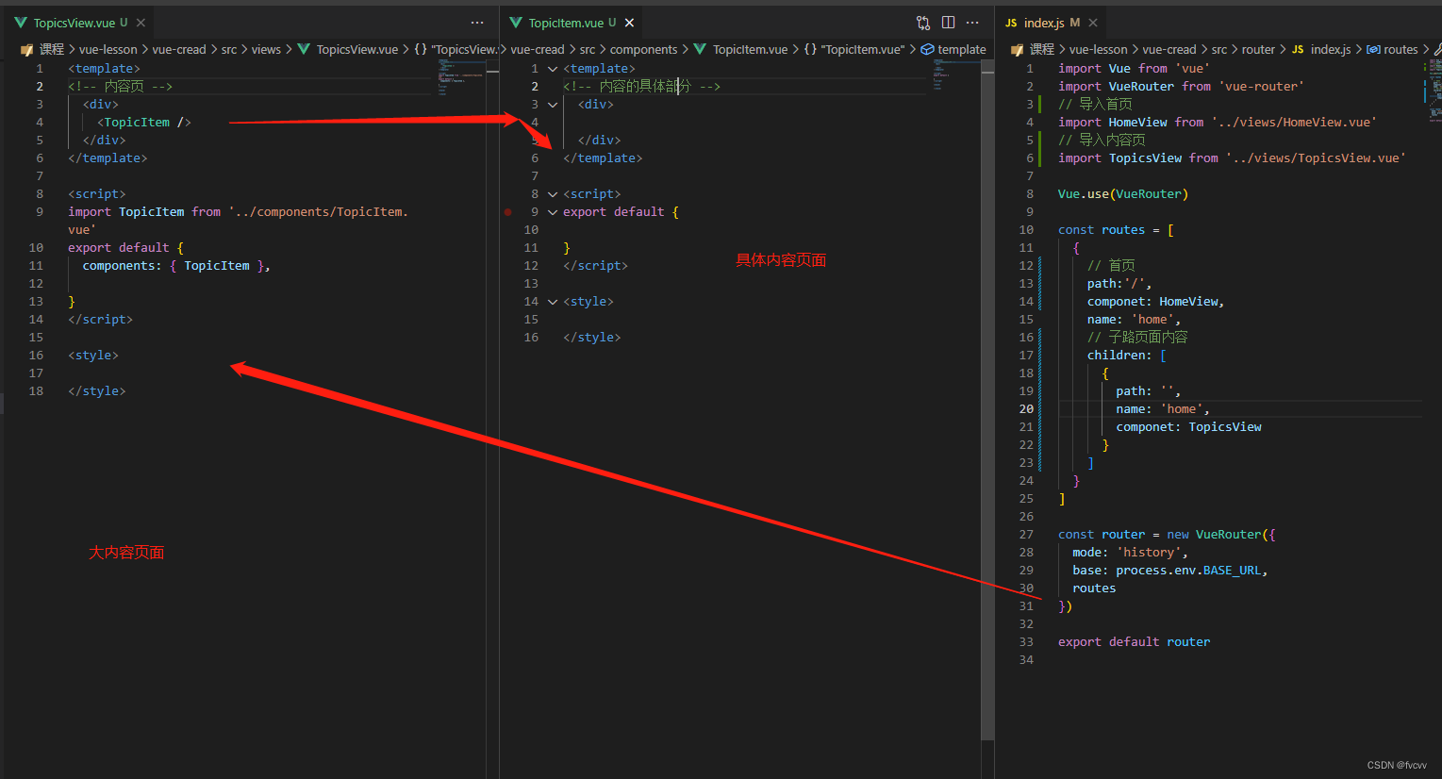
Task: Click the HomeView import line in index.js
Action: coord(1218,123)
